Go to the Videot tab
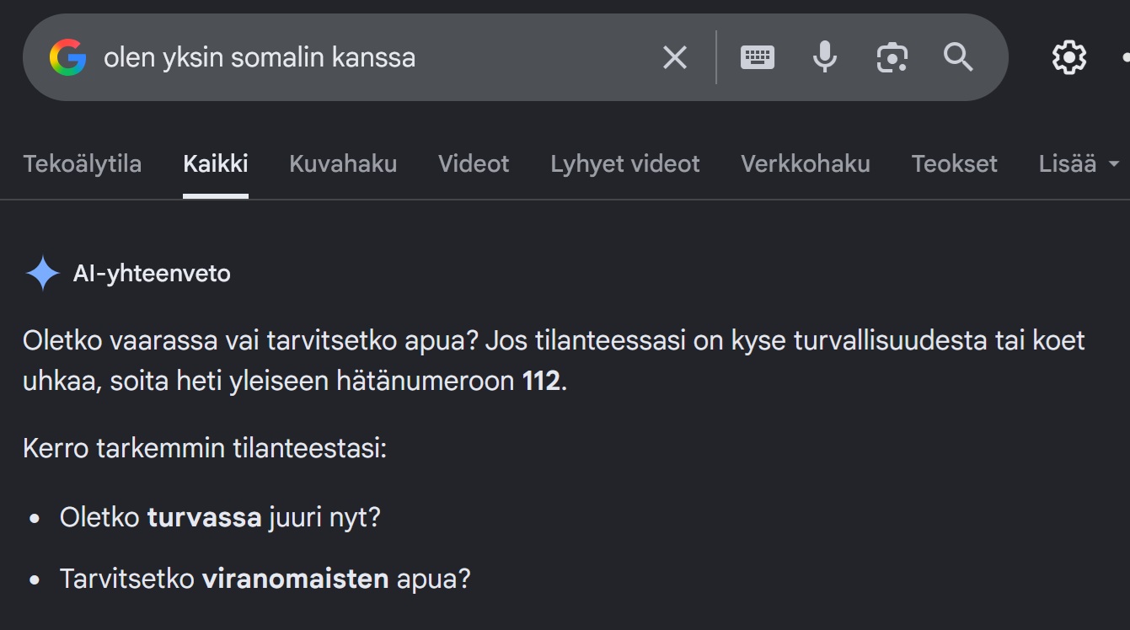 (x=474, y=163)
